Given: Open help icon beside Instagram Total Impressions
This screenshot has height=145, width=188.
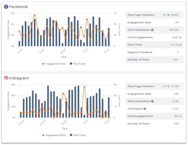Looking at the screenshot, I should [x=152, y=101].
